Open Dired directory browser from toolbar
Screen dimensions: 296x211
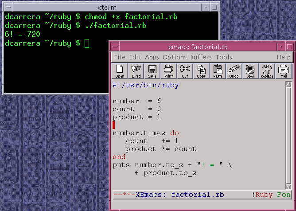(x=136, y=71)
